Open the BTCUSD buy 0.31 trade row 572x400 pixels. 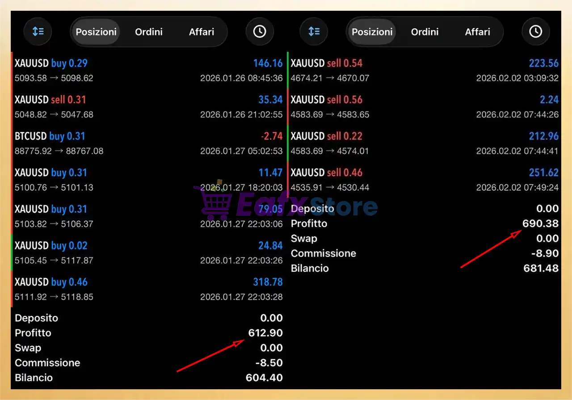pyautogui.click(x=147, y=143)
